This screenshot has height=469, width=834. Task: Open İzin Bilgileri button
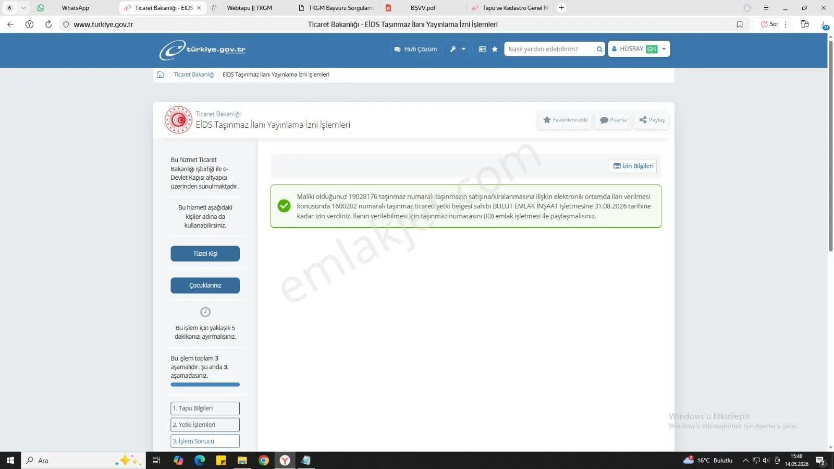pos(633,166)
